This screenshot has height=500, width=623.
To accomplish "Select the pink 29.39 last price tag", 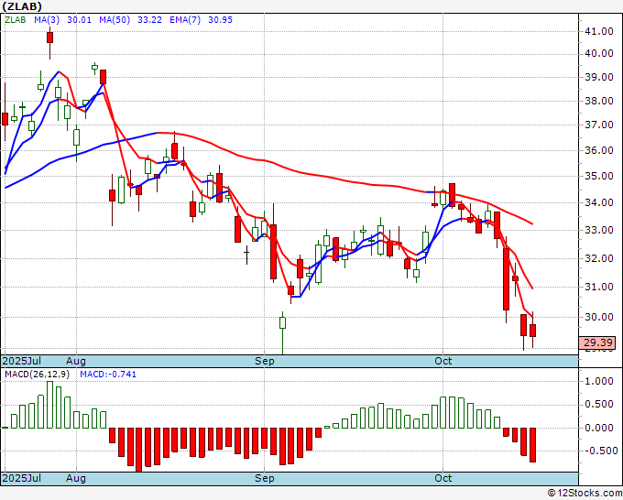I will tap(597, 342).
